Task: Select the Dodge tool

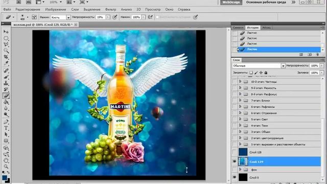Action: (x=6, y=114)
